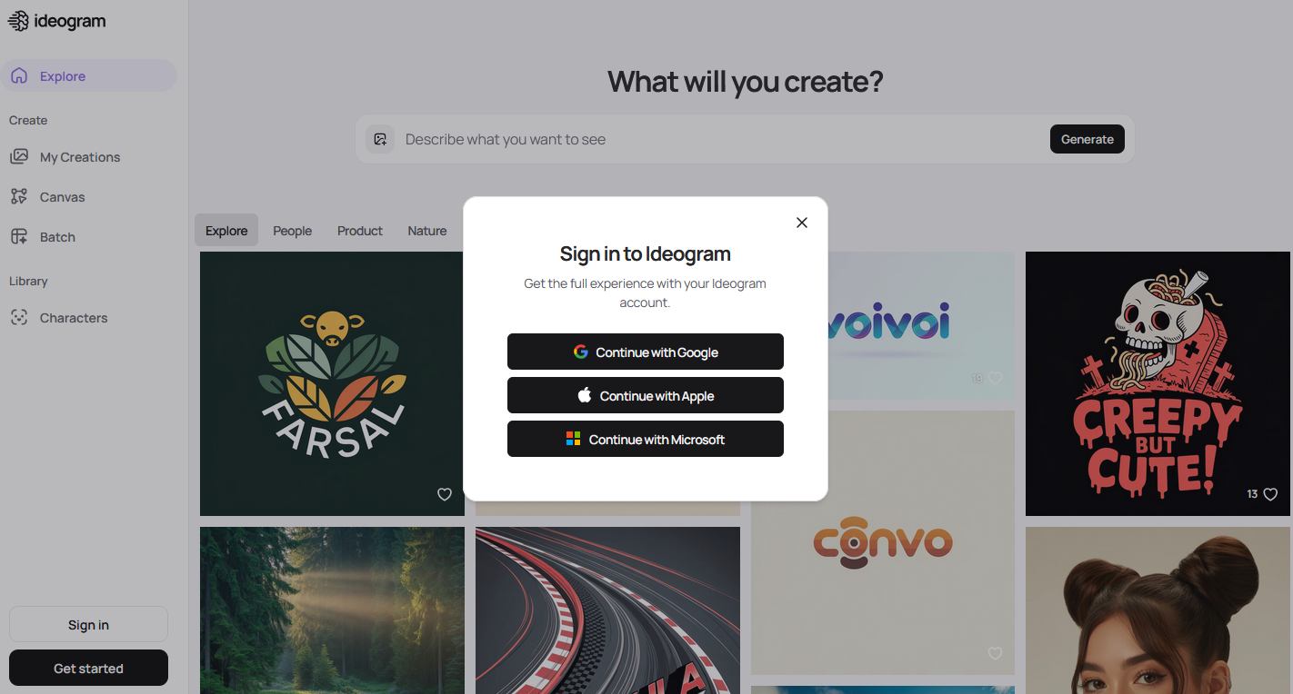Screen dimensions: 1293x694
Task: Like the FARSAL logo image
Action: [x=445, y=494]
